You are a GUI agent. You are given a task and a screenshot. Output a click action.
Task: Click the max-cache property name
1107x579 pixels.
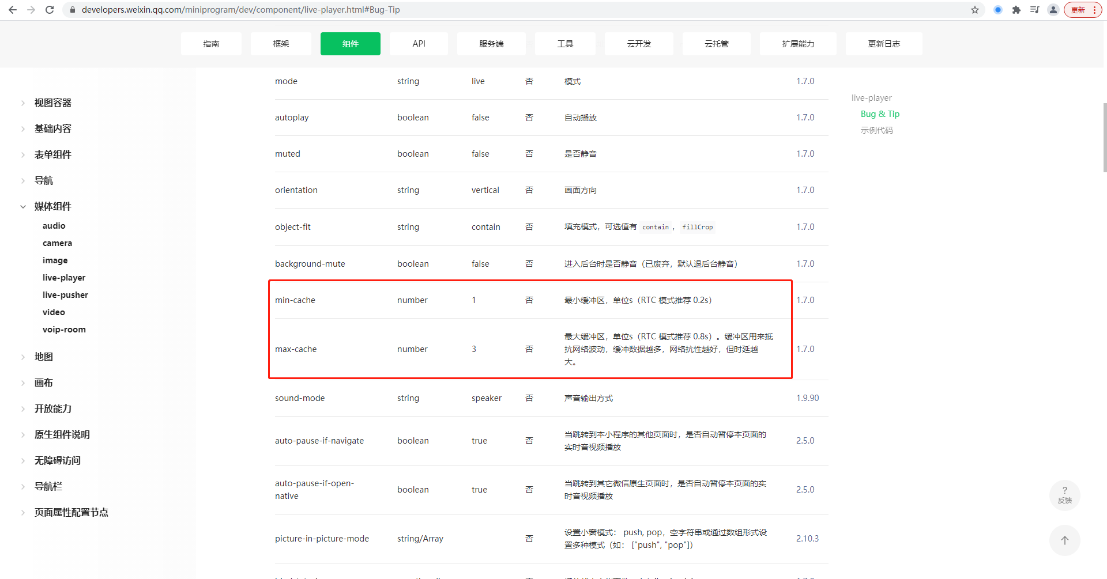tap(296, 349)
